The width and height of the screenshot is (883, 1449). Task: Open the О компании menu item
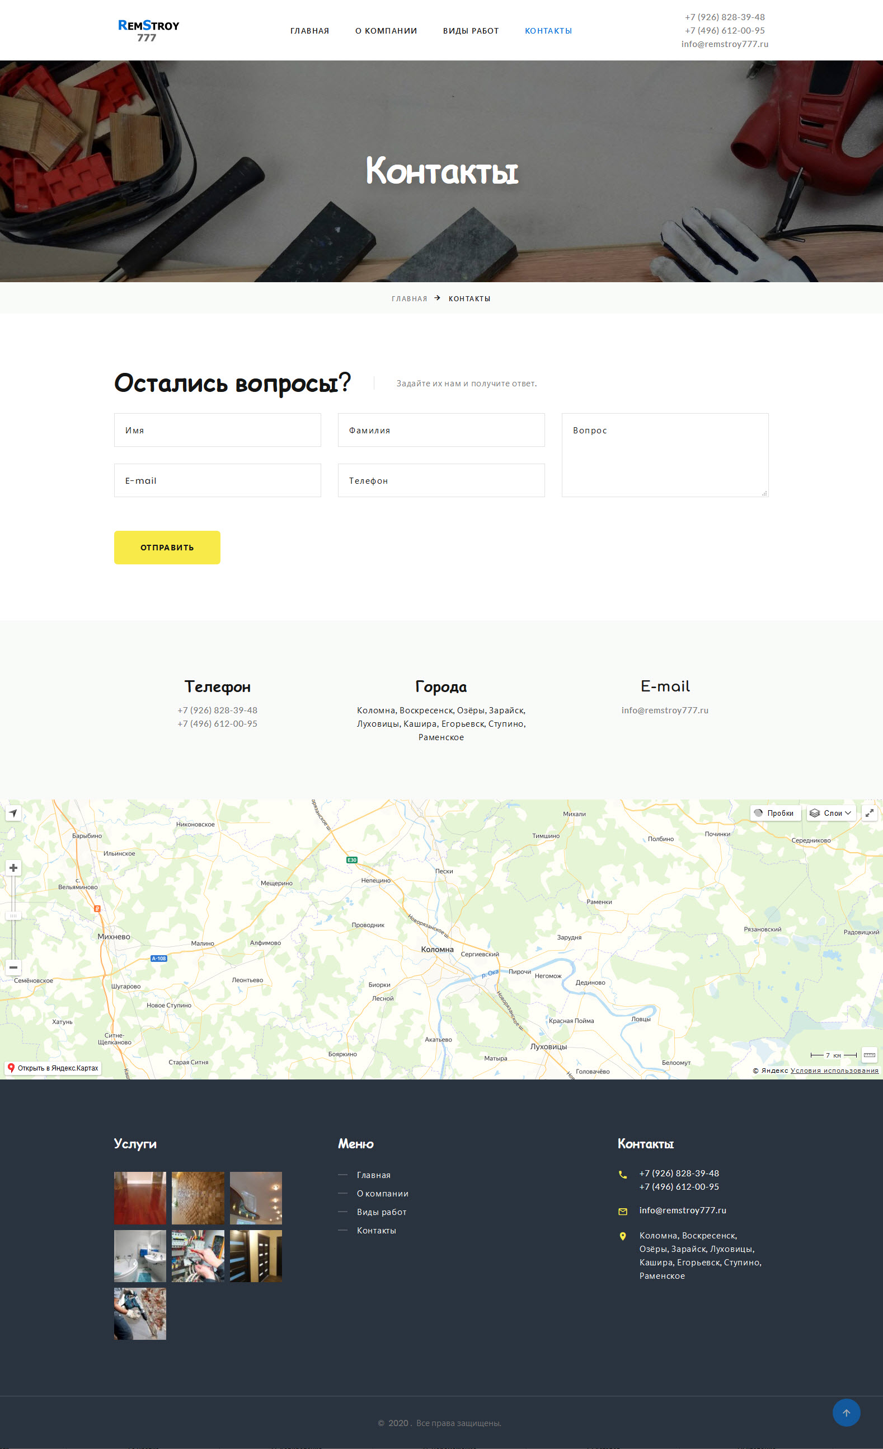click(x=386, y=31)
